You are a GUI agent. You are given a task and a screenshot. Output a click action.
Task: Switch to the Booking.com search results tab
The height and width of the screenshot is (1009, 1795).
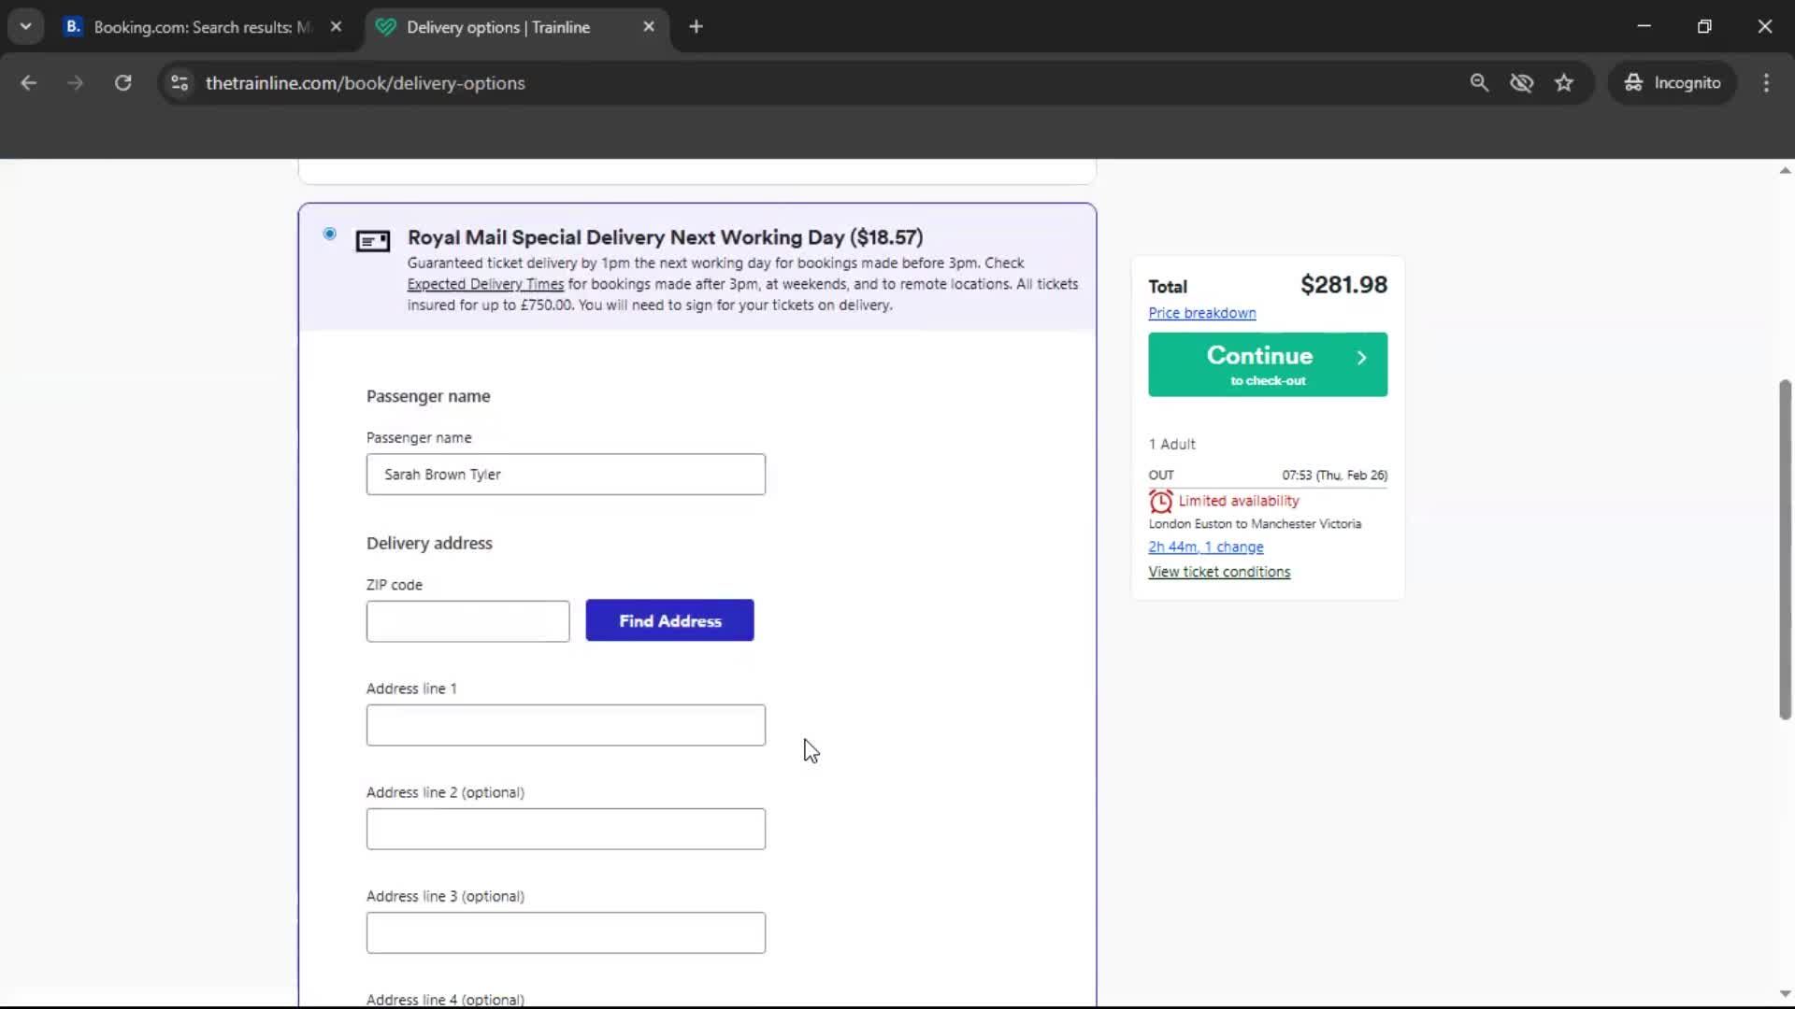click(187, 27)
